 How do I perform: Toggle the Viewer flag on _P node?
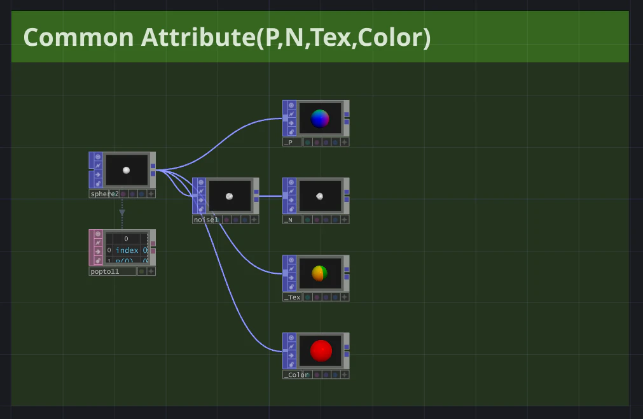pos(291,105)
